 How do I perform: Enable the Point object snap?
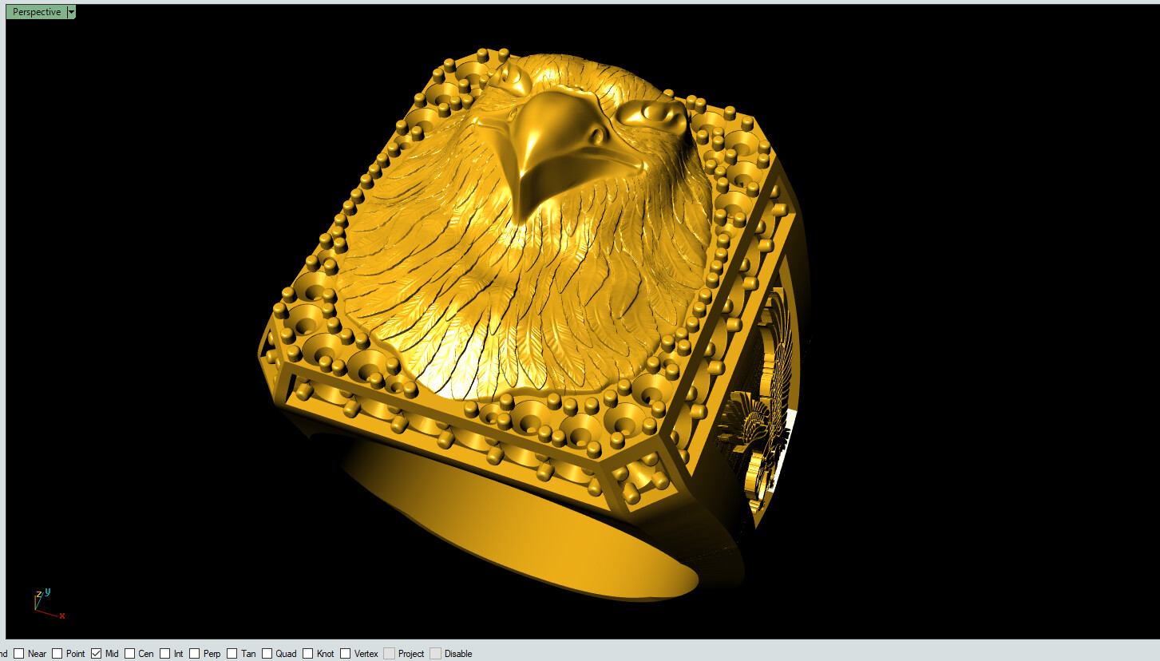click(x=57, y=653)
